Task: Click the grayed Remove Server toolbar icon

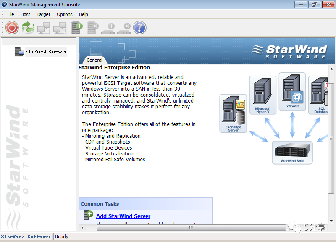Action: pyautogui.click(x=93, y=28)
